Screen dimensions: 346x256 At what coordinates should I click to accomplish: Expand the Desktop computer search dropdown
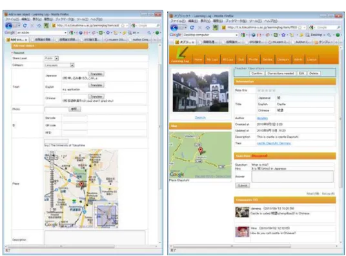click(236, 35)
